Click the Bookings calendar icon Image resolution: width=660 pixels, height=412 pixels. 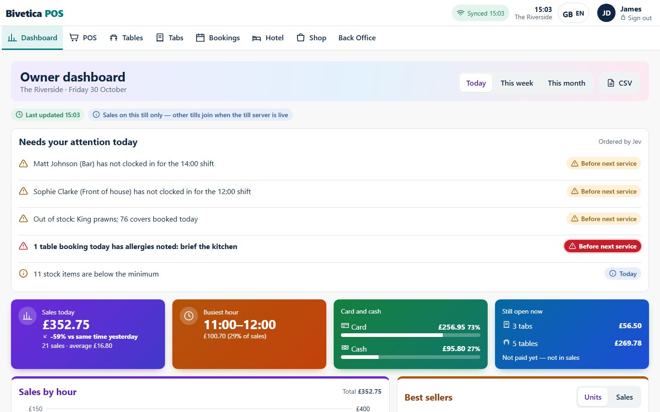(x=200, y=38)
